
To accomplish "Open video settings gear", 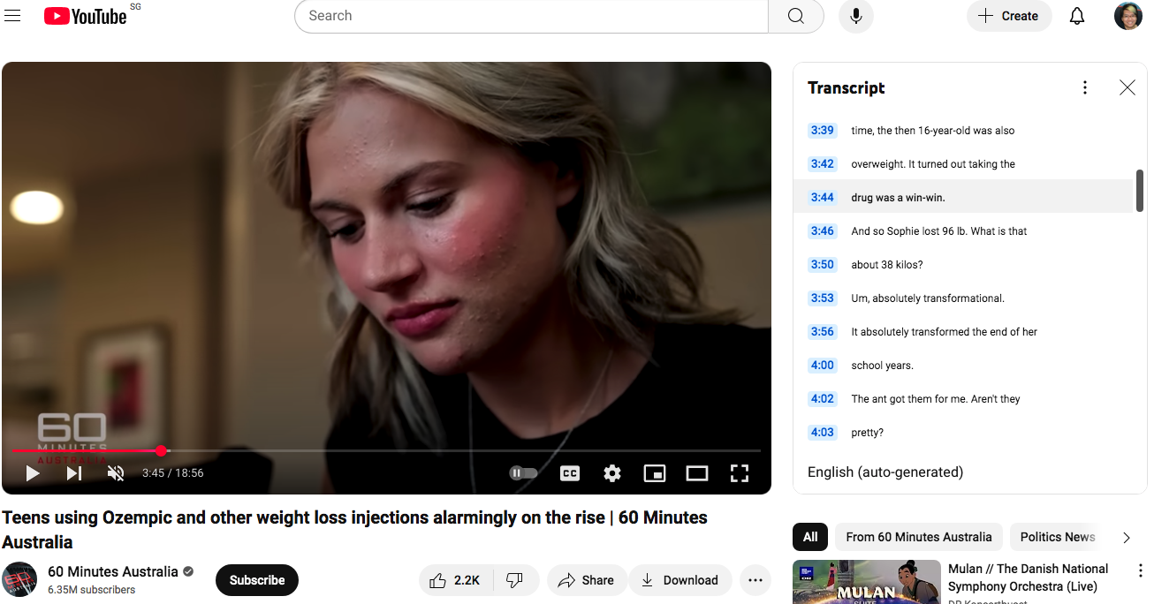I will pos(612,473).
